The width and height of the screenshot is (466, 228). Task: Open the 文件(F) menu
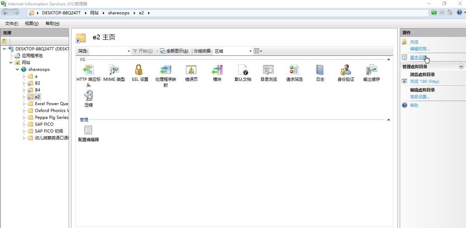[11, 23]
